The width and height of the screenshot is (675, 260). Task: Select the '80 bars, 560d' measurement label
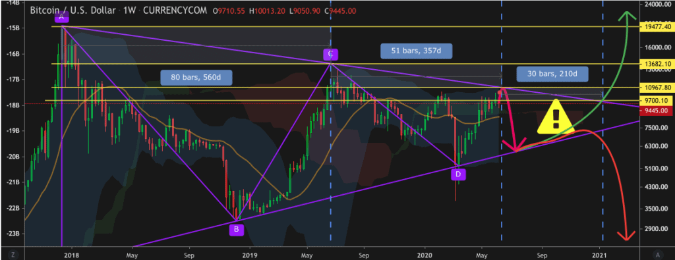[196, 78]
